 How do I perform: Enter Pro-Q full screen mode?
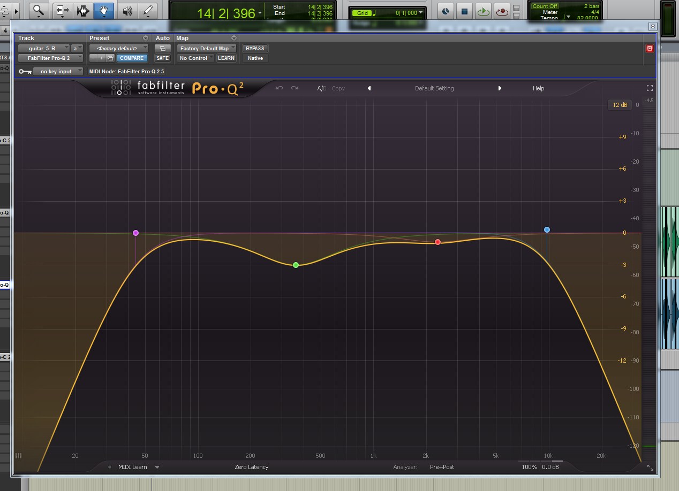pyautogui.click(x=650, y=88)
